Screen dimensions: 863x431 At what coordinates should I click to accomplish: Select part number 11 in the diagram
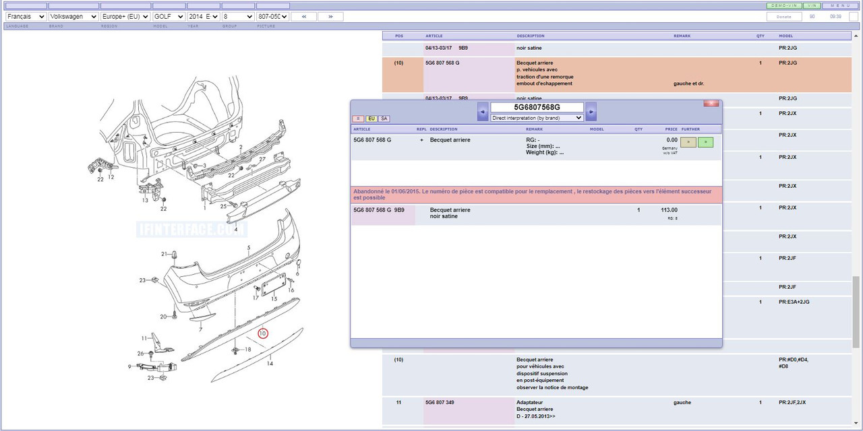click(x=144, y=338)
